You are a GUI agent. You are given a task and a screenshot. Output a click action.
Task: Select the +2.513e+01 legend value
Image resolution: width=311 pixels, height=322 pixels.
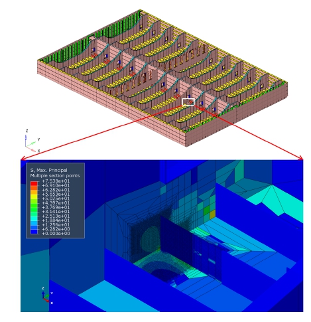pyautogui.click(x=56, y=216)
